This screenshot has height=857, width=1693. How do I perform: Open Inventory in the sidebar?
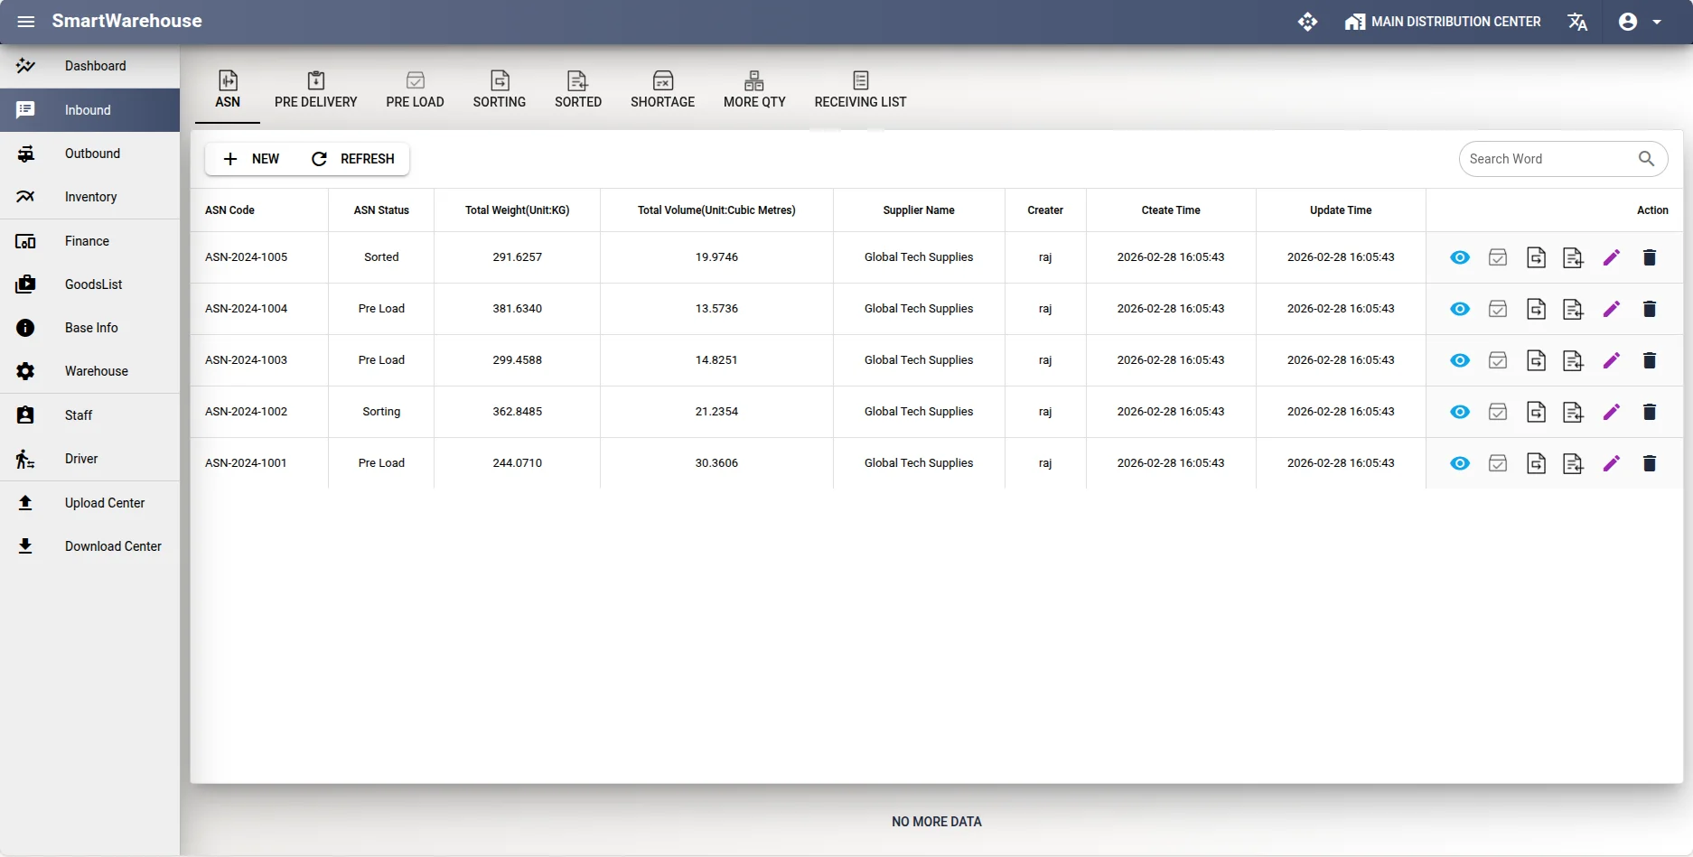89,197
